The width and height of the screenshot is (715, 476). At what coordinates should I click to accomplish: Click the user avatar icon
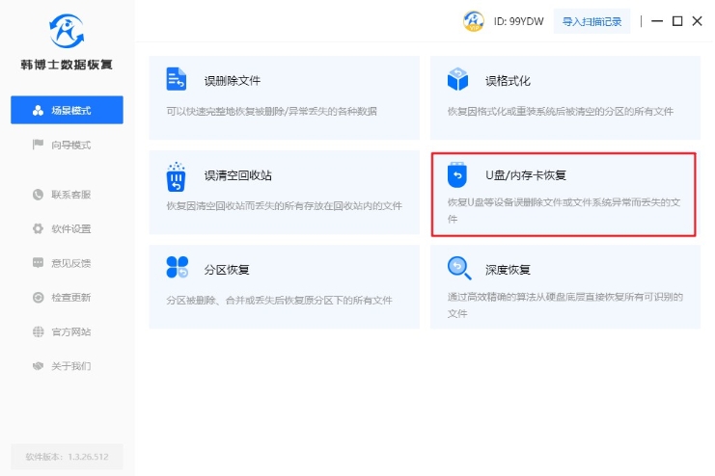[473, 21]
